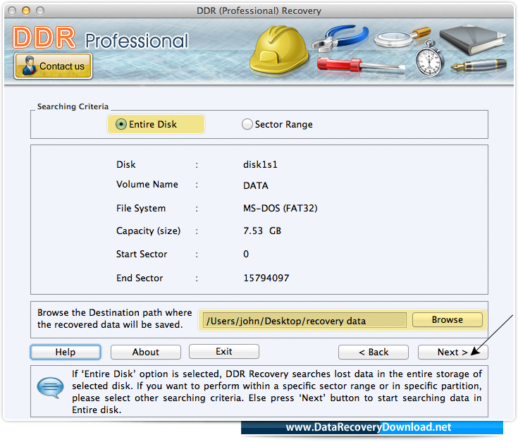Image resolution: width=518 pixels, height=442 pixels.
Task: Click the fountain pen icon
Action: 479,66
